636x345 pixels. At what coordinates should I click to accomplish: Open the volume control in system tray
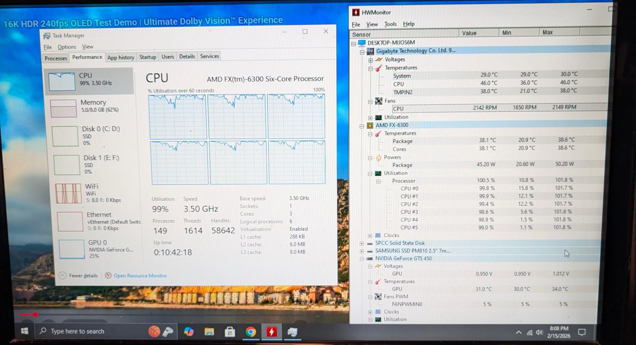(540, 332)
